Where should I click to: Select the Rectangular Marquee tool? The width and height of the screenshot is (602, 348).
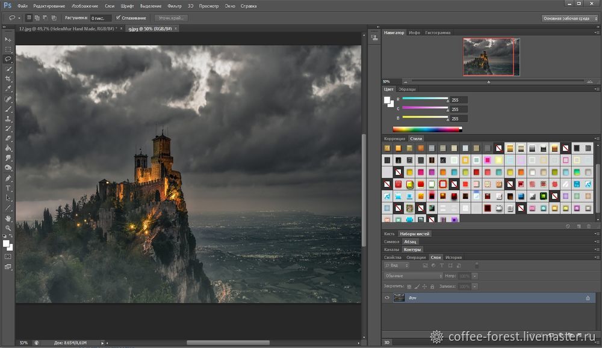[x=8, y=49]
